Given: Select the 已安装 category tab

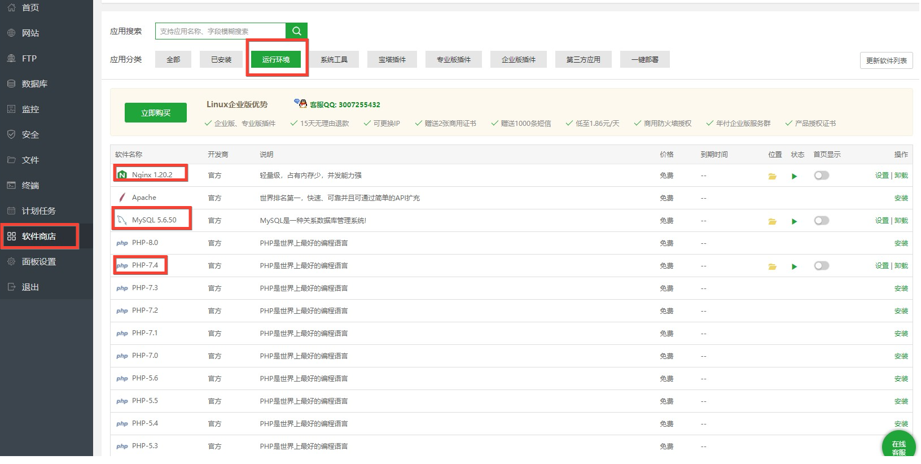Looking at the screenshot, I should [x=221, y=59].
